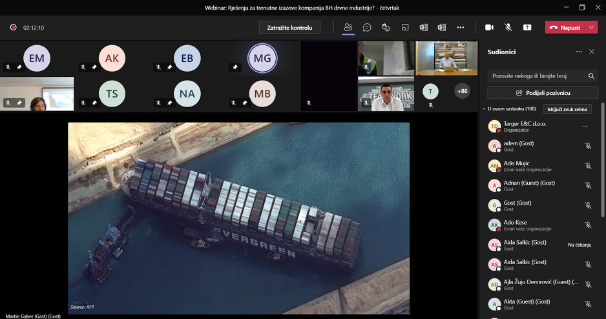
Task: Click the Organizator role label
Action: click(516, 130)
